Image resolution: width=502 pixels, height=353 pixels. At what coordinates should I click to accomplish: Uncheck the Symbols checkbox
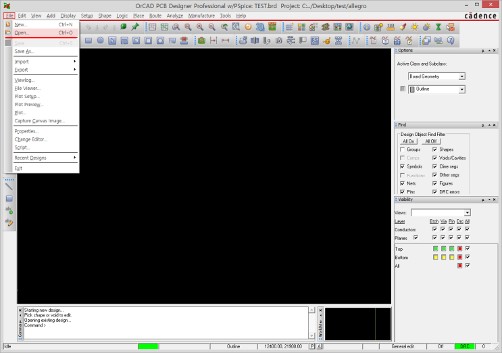pos(403,166)
